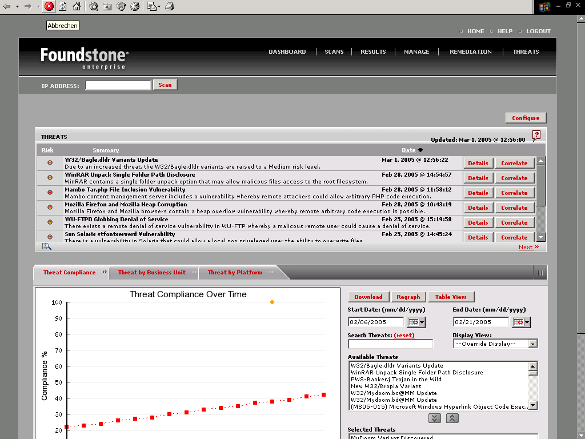Click Details for W32/Bagle.dldr Variants Update
Image resolution: width=585 pixels, height=439 pixels.
tap(478, 163)
